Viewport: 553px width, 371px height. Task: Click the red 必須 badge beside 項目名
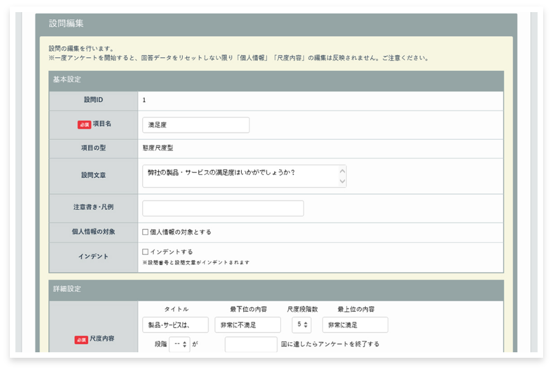[x=84, y=125]
